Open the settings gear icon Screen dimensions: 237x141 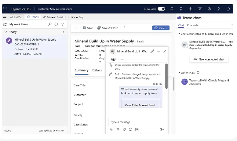click(x=209, y=9)
